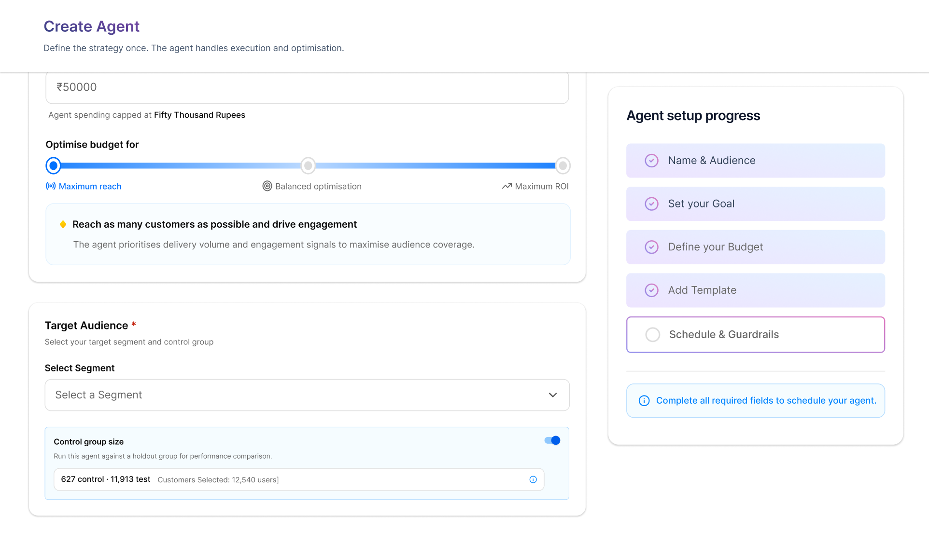Click the checkmark icon for Define your Budget
This screenshot has height=546, width=929.
tap(652, 247)
